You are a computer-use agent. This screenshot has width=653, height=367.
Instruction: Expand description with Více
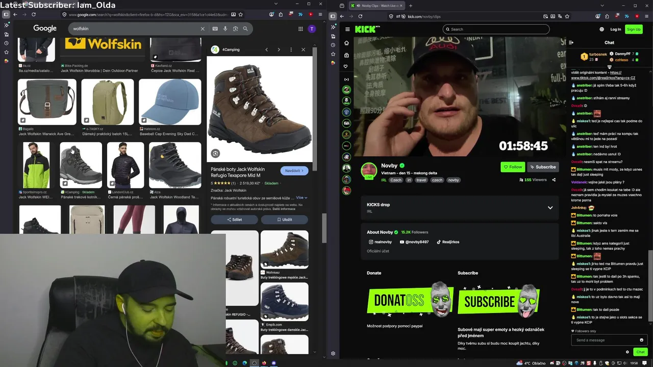pos(302,198)
